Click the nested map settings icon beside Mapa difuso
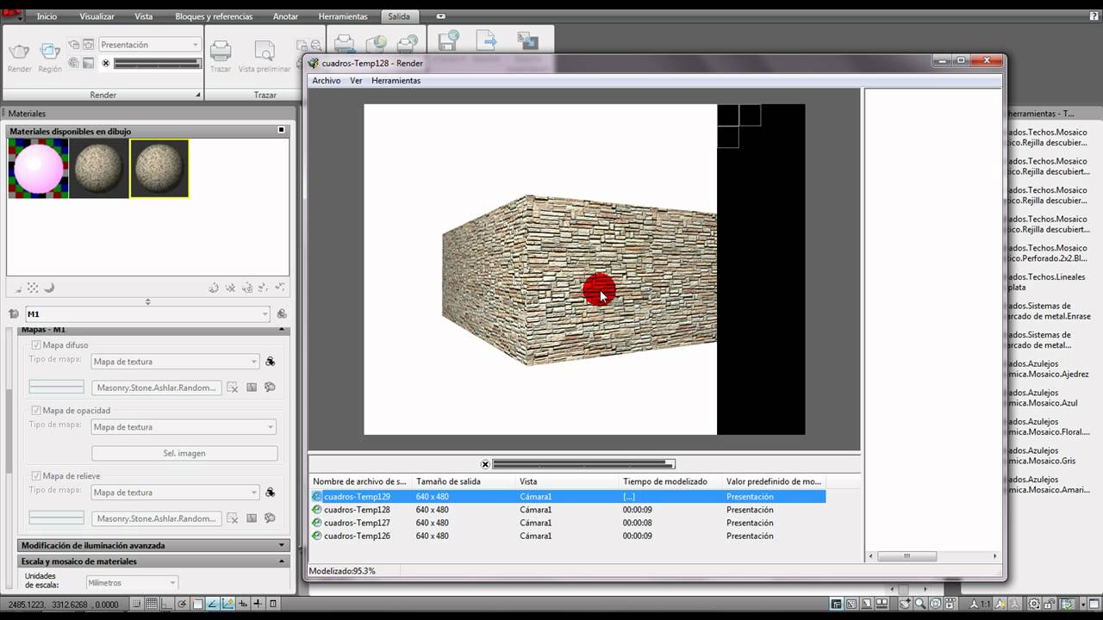 click(x=270, y=362)
